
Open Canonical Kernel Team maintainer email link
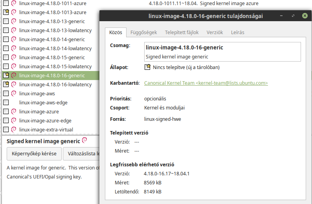point(206,83)
